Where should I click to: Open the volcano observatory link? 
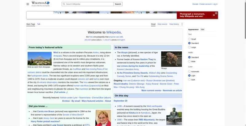(48, 82)
